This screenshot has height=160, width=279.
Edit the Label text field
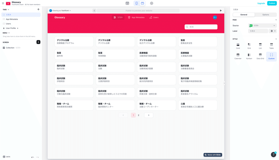pyautogui.click(x=258, y=31)
